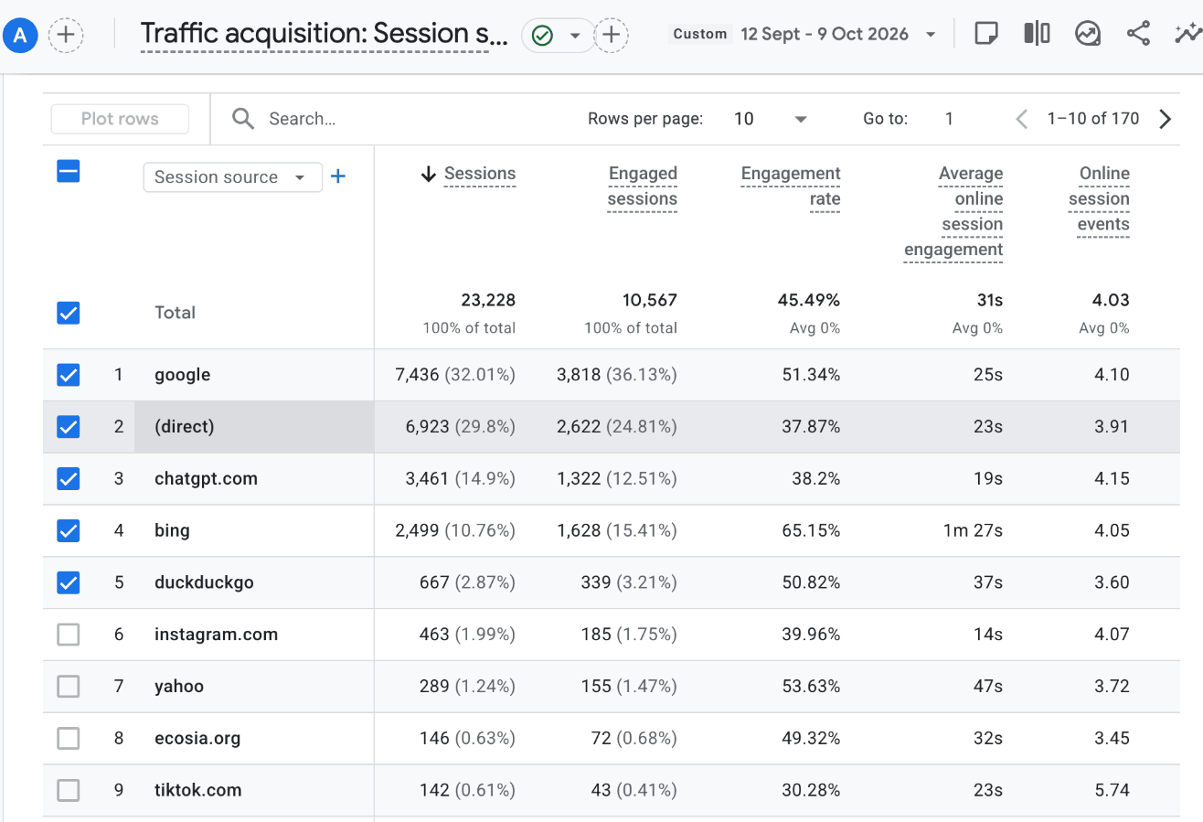
Task: Click the green check report status icon
Action: tap(542, 36)
